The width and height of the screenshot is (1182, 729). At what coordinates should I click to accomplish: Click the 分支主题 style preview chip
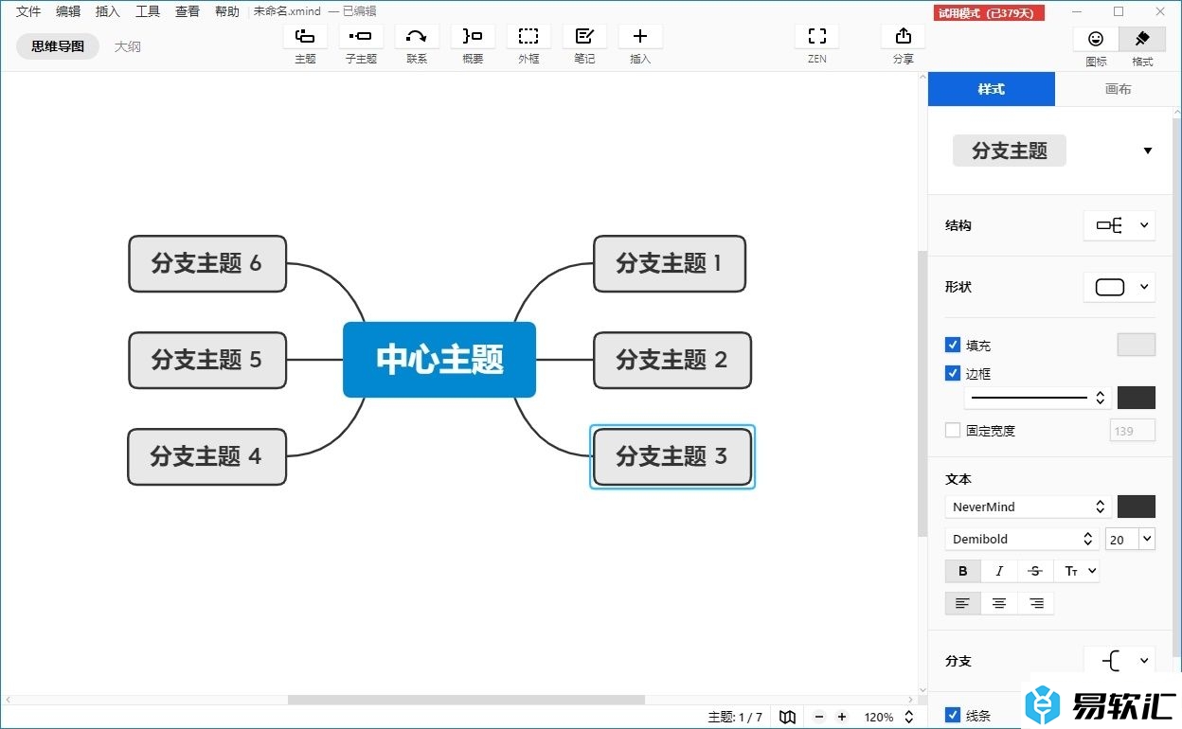pos(1010,151)
